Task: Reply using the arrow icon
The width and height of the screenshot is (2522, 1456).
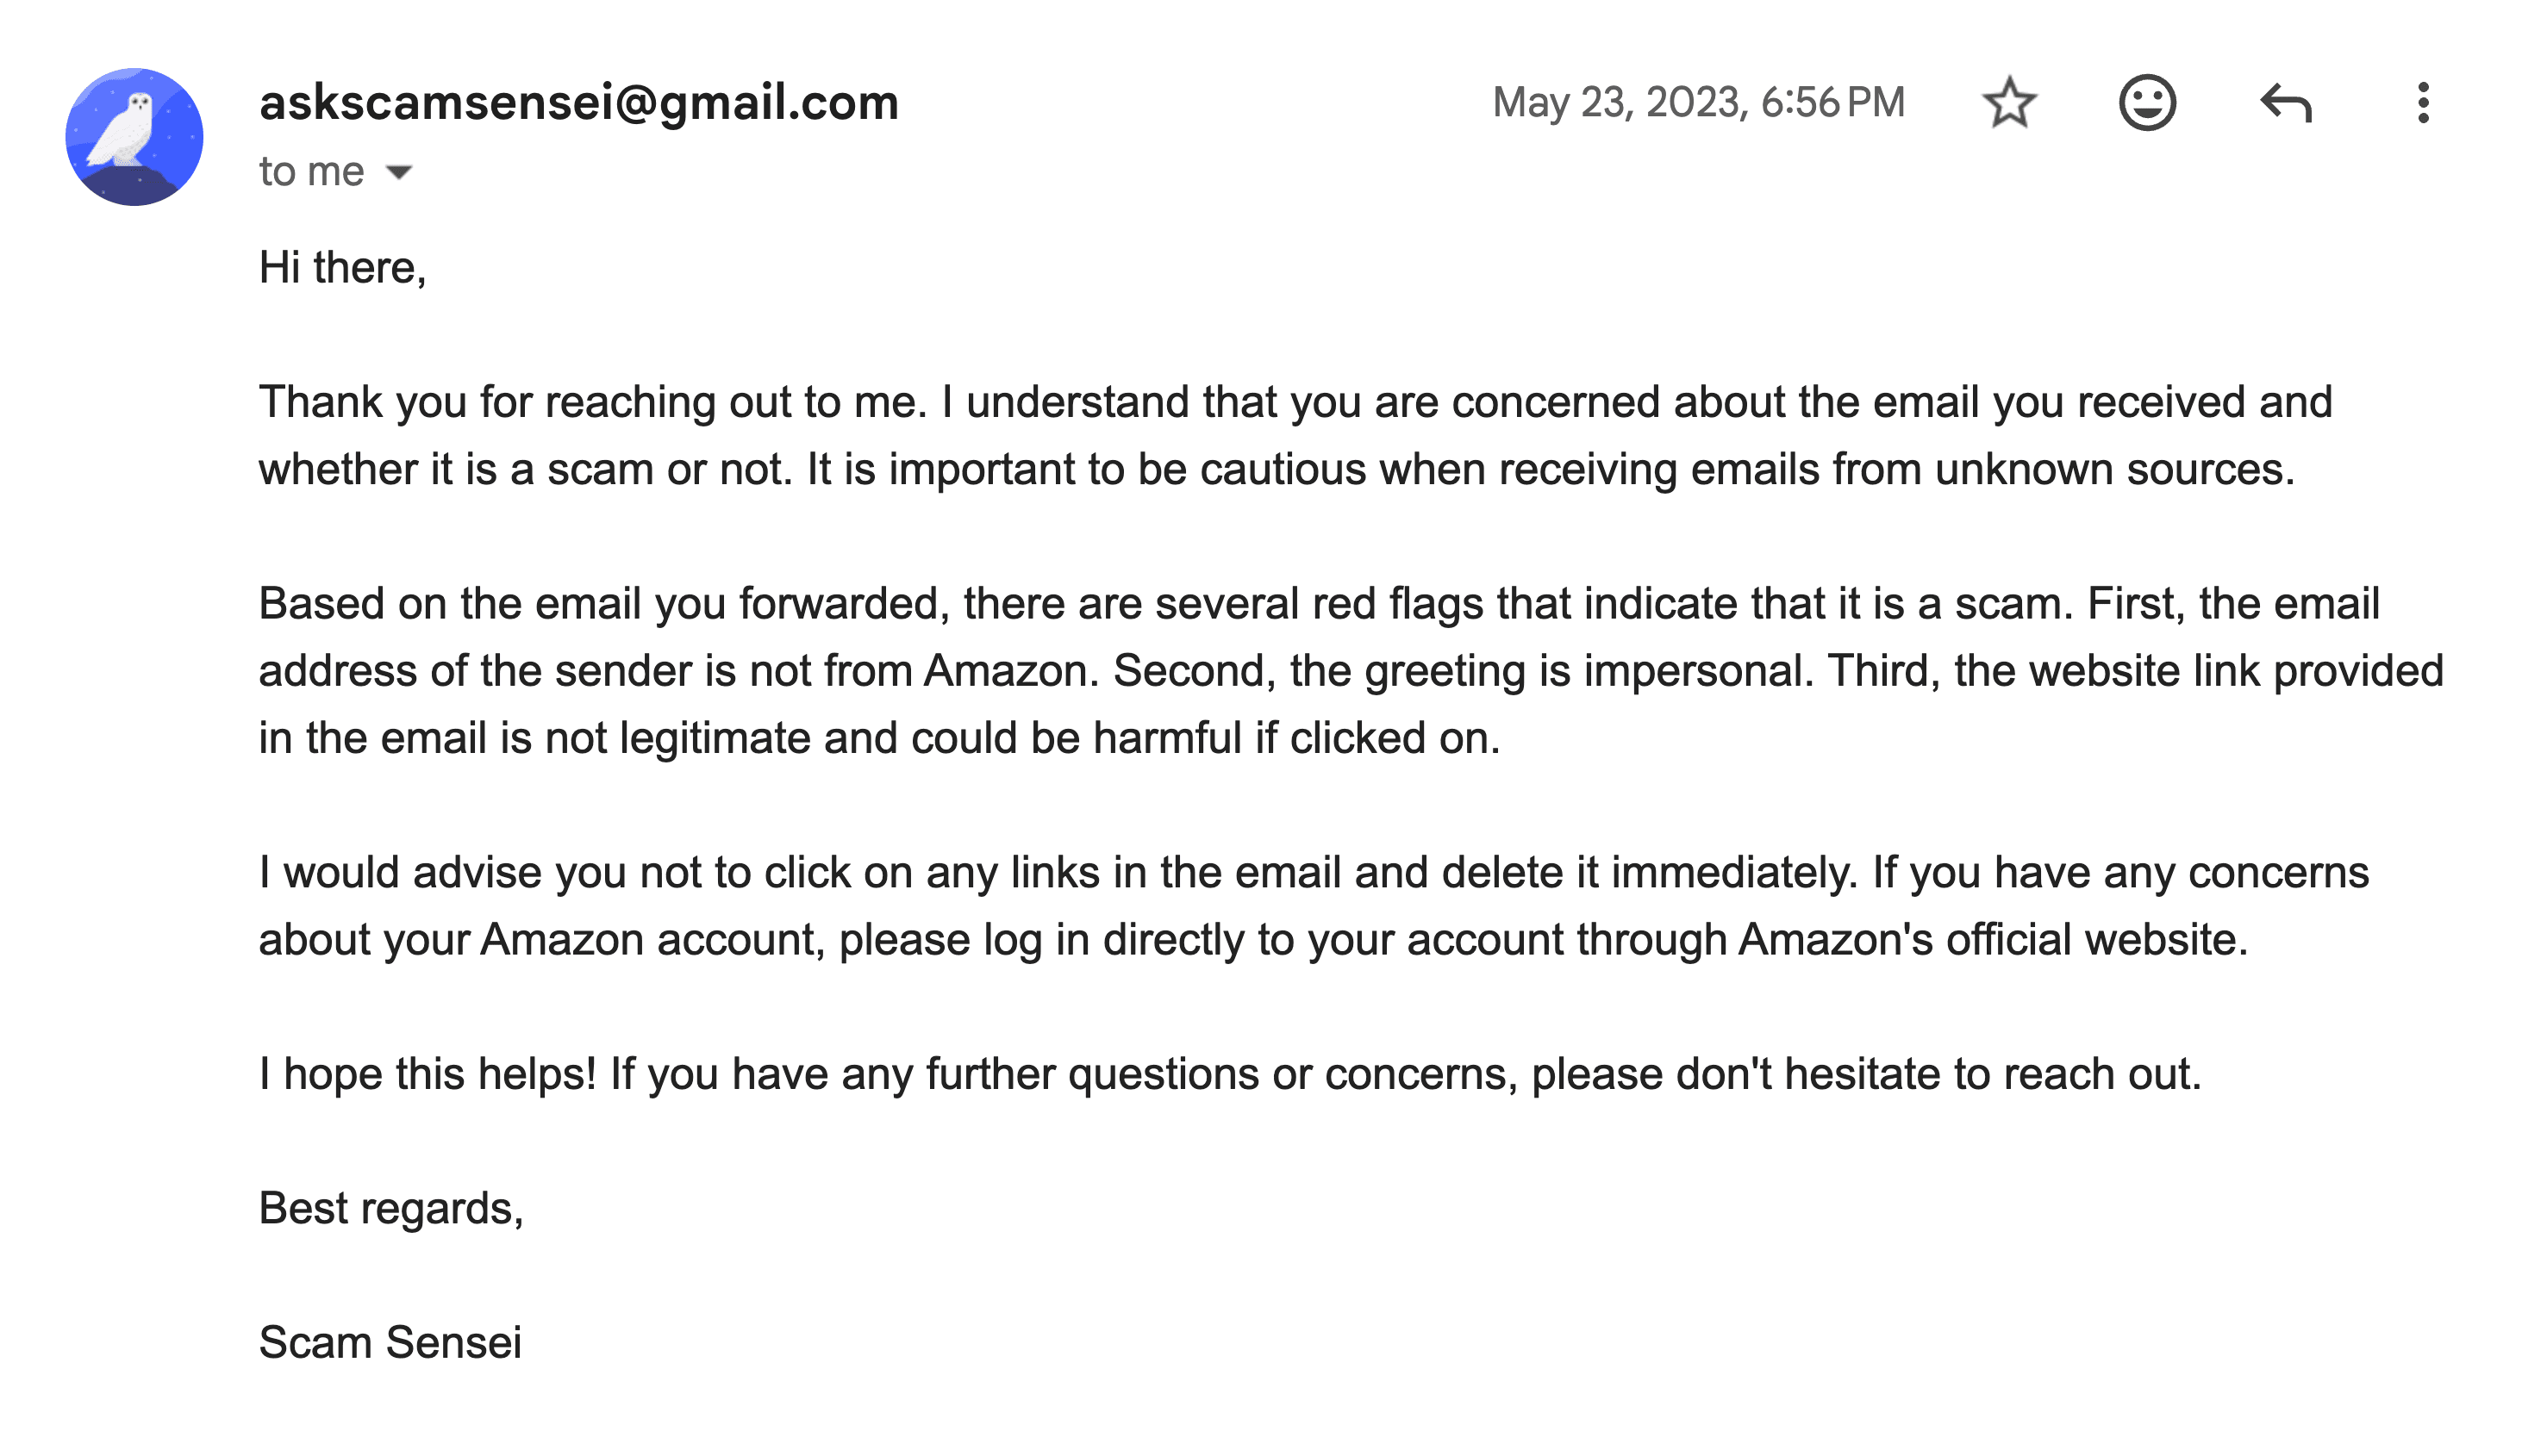Action: (2286, 102)
